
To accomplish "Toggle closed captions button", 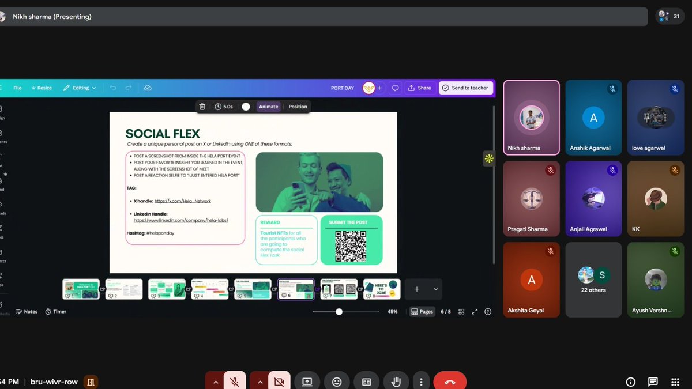I will [x=366, y=382].
